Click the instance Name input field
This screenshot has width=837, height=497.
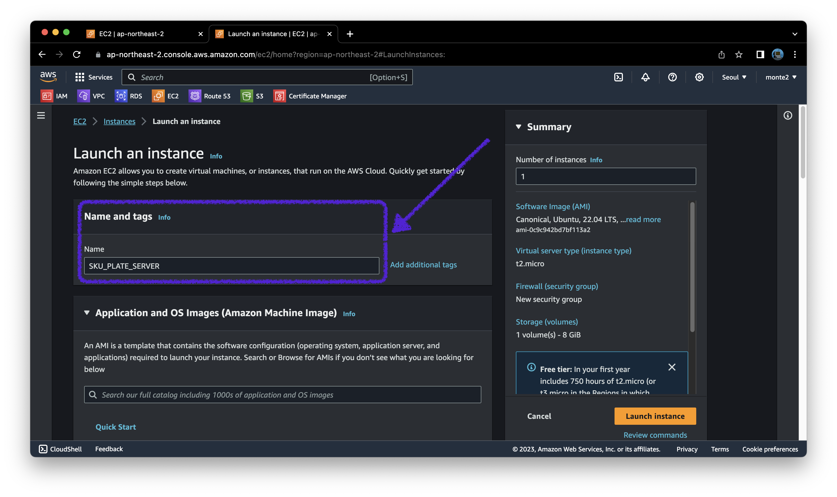(x=231, y=266)
